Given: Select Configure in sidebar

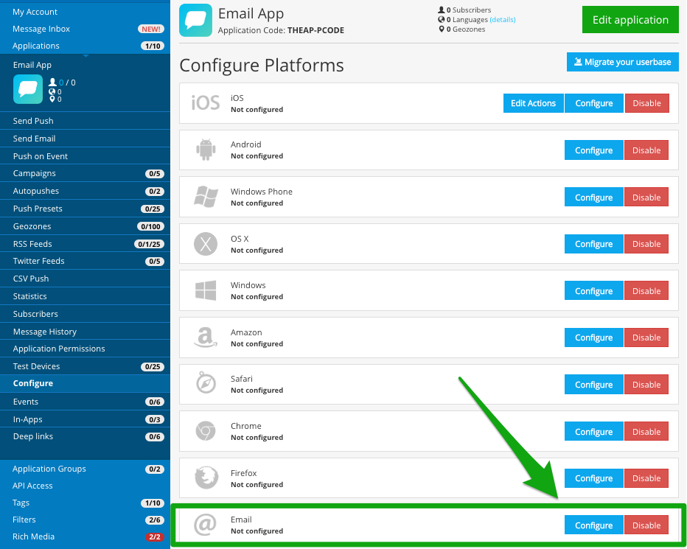Looking at the screenshot, I should (x=85, y=383).
